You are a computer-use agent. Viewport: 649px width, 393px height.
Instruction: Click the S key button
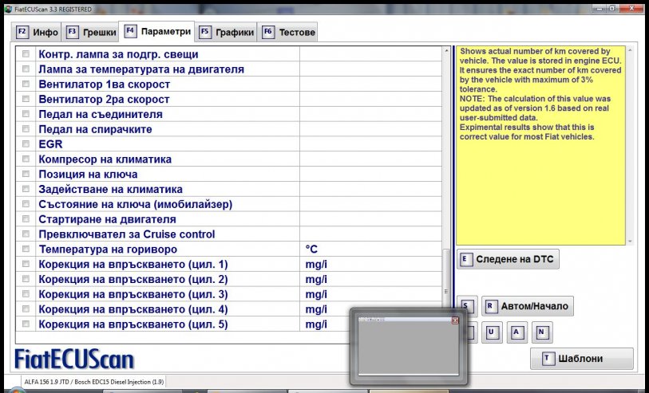466,306
